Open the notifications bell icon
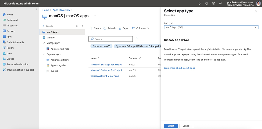Viewport: 262px width, 129px height. (x=199, y=3)
